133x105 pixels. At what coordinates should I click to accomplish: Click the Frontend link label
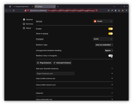coord(40,39)
